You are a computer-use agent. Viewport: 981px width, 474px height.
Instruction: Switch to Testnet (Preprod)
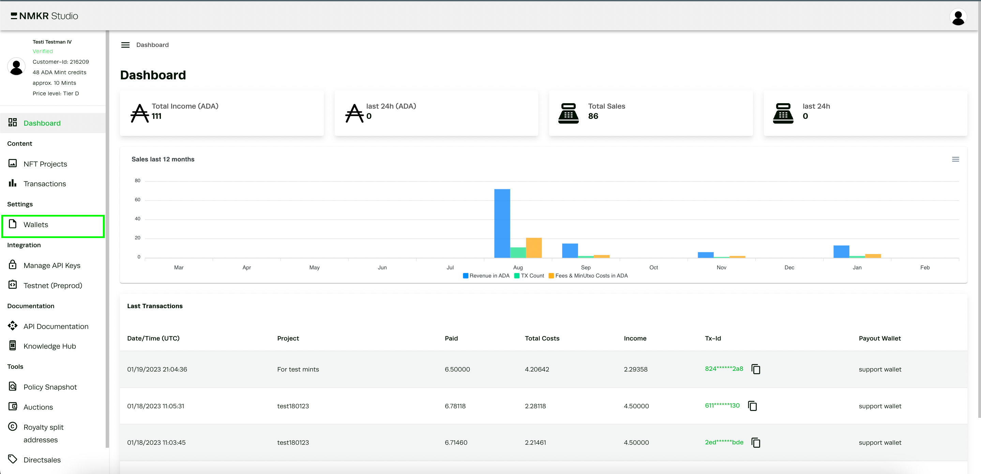pyautogui.click(x=52, y=286)
